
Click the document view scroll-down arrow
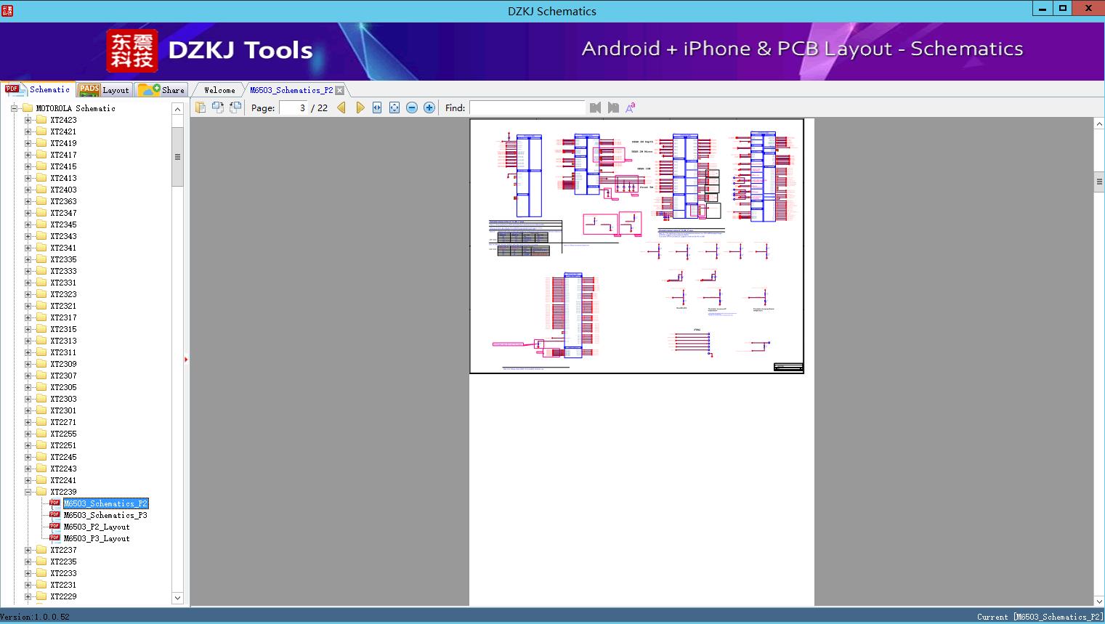pos(1099,601)
